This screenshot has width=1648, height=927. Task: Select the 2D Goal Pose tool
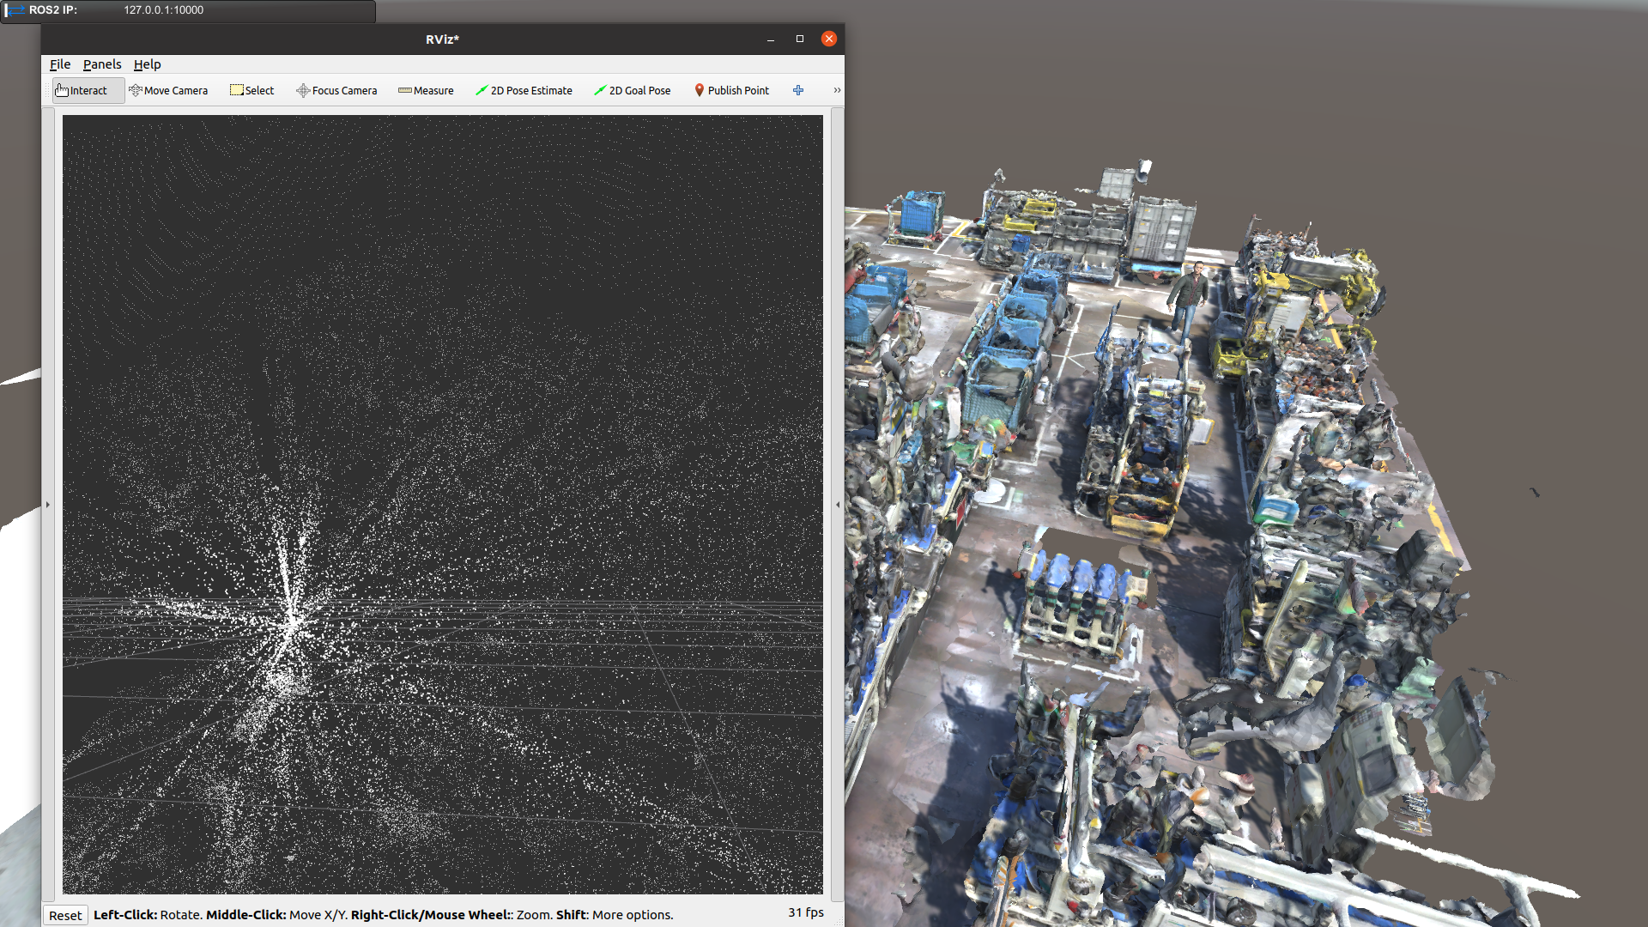pos(633,90)
